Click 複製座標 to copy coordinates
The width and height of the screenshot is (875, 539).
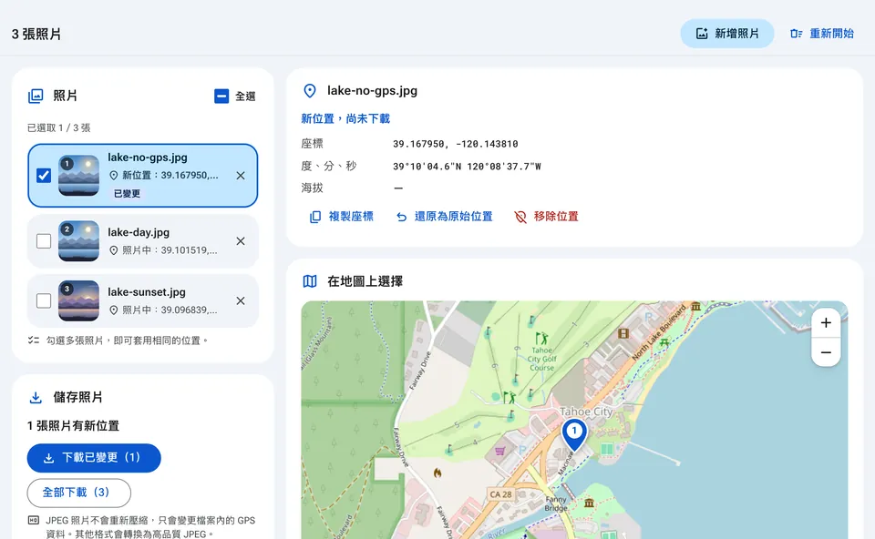click(x=342, y=217)
